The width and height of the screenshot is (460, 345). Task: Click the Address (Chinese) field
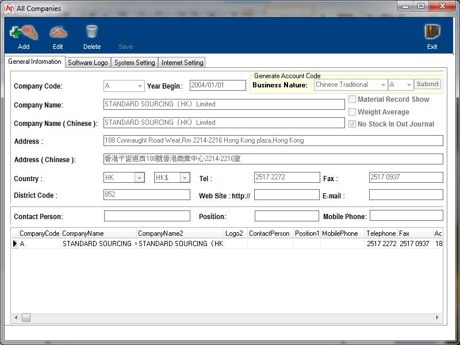[273, 159]
